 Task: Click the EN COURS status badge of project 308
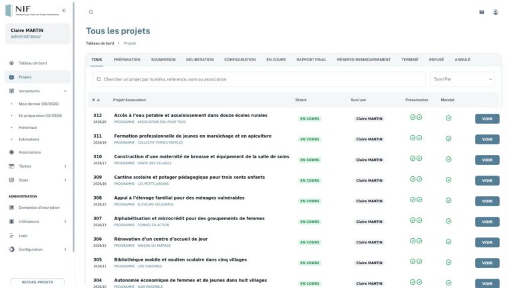pyautogui.click(x=309, y=201)
